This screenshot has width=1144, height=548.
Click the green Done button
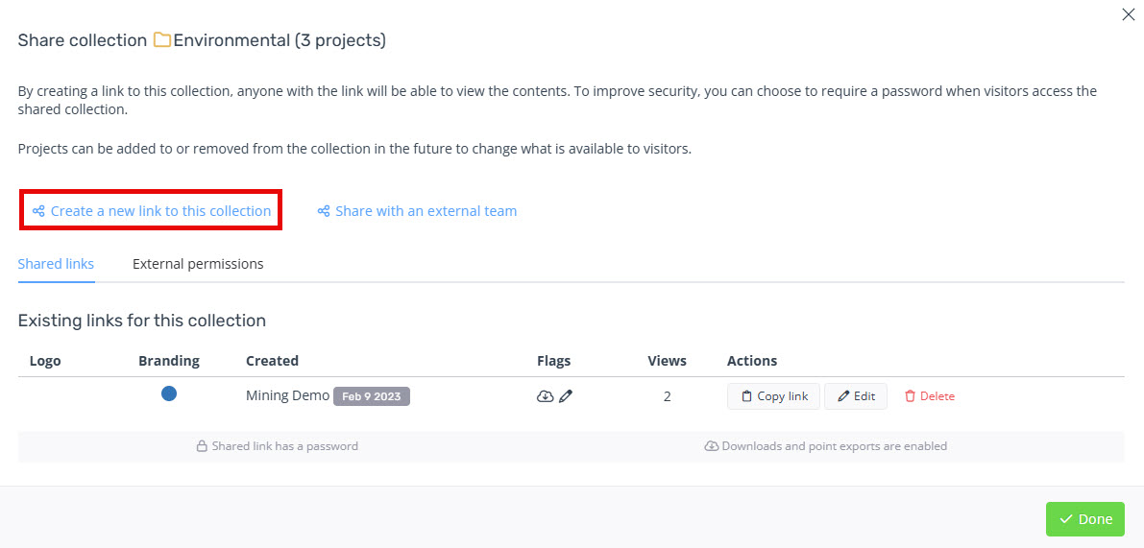(1084, 519)
